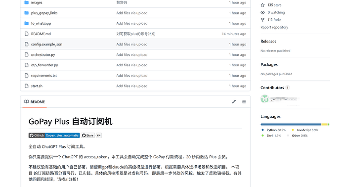Open the README.md file
Image resolution: width=341 pixels, height=187 pixels.
pyautogui.click(x=41, y=34)
